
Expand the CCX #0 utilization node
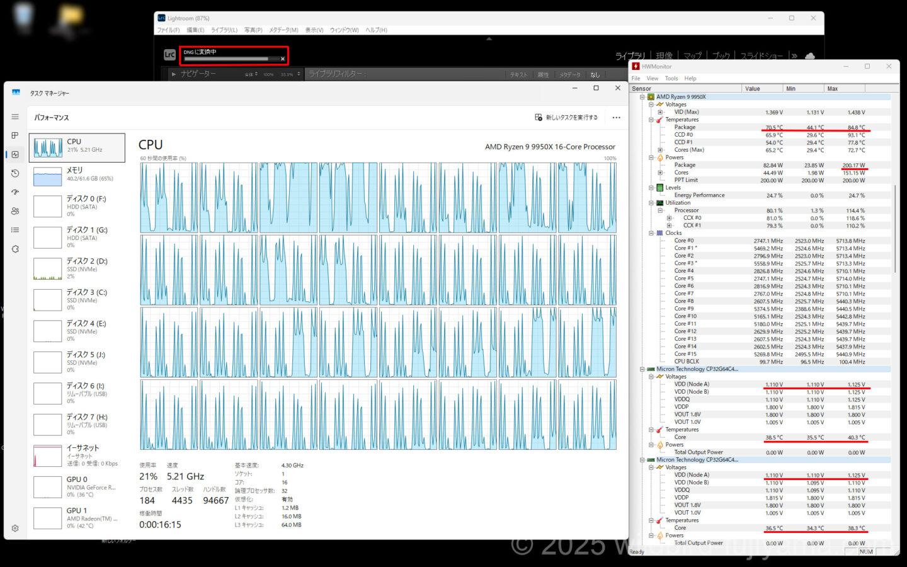click(669, 218)
